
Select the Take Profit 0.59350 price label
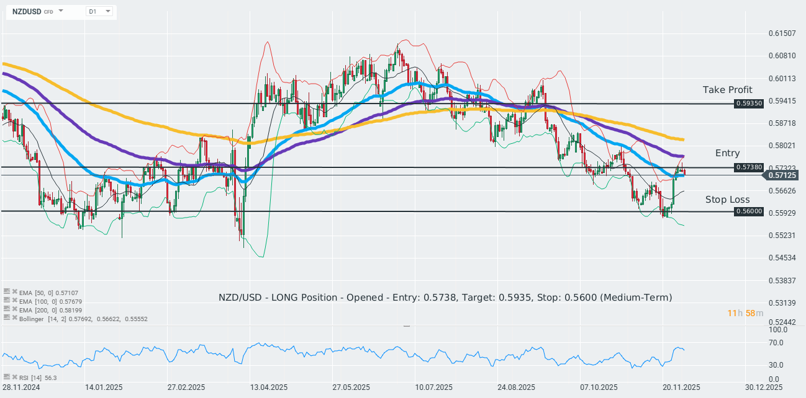pos(748,104)
